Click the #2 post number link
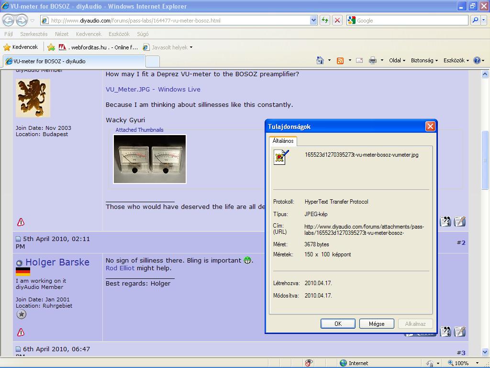Image resolution: width=490 pixels, height=368 pixels. [x=461, y=242]
